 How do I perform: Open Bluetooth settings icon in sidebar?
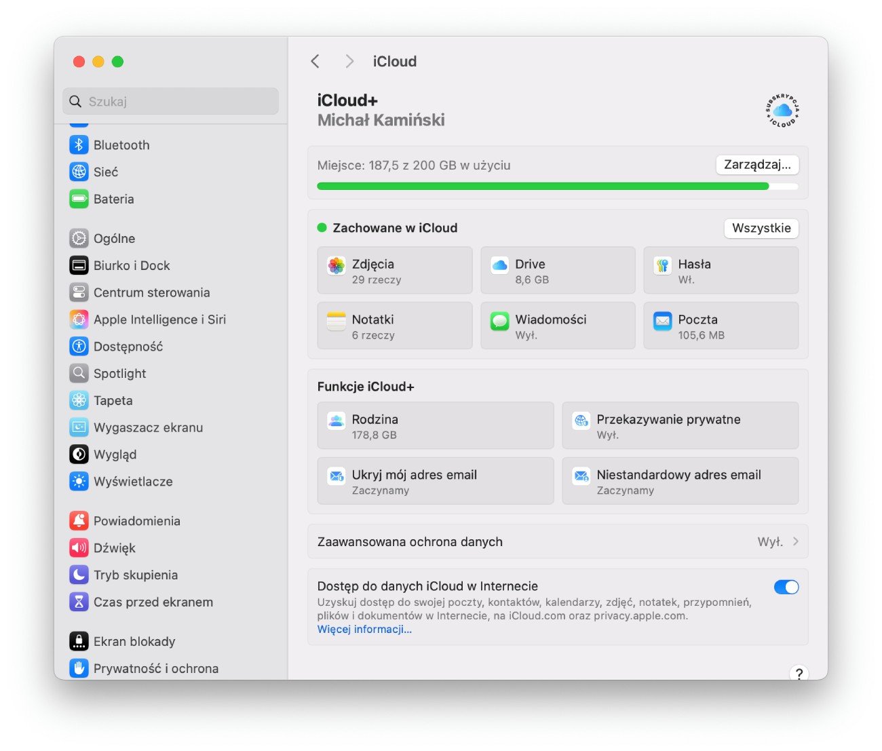(x=79, y=145)
